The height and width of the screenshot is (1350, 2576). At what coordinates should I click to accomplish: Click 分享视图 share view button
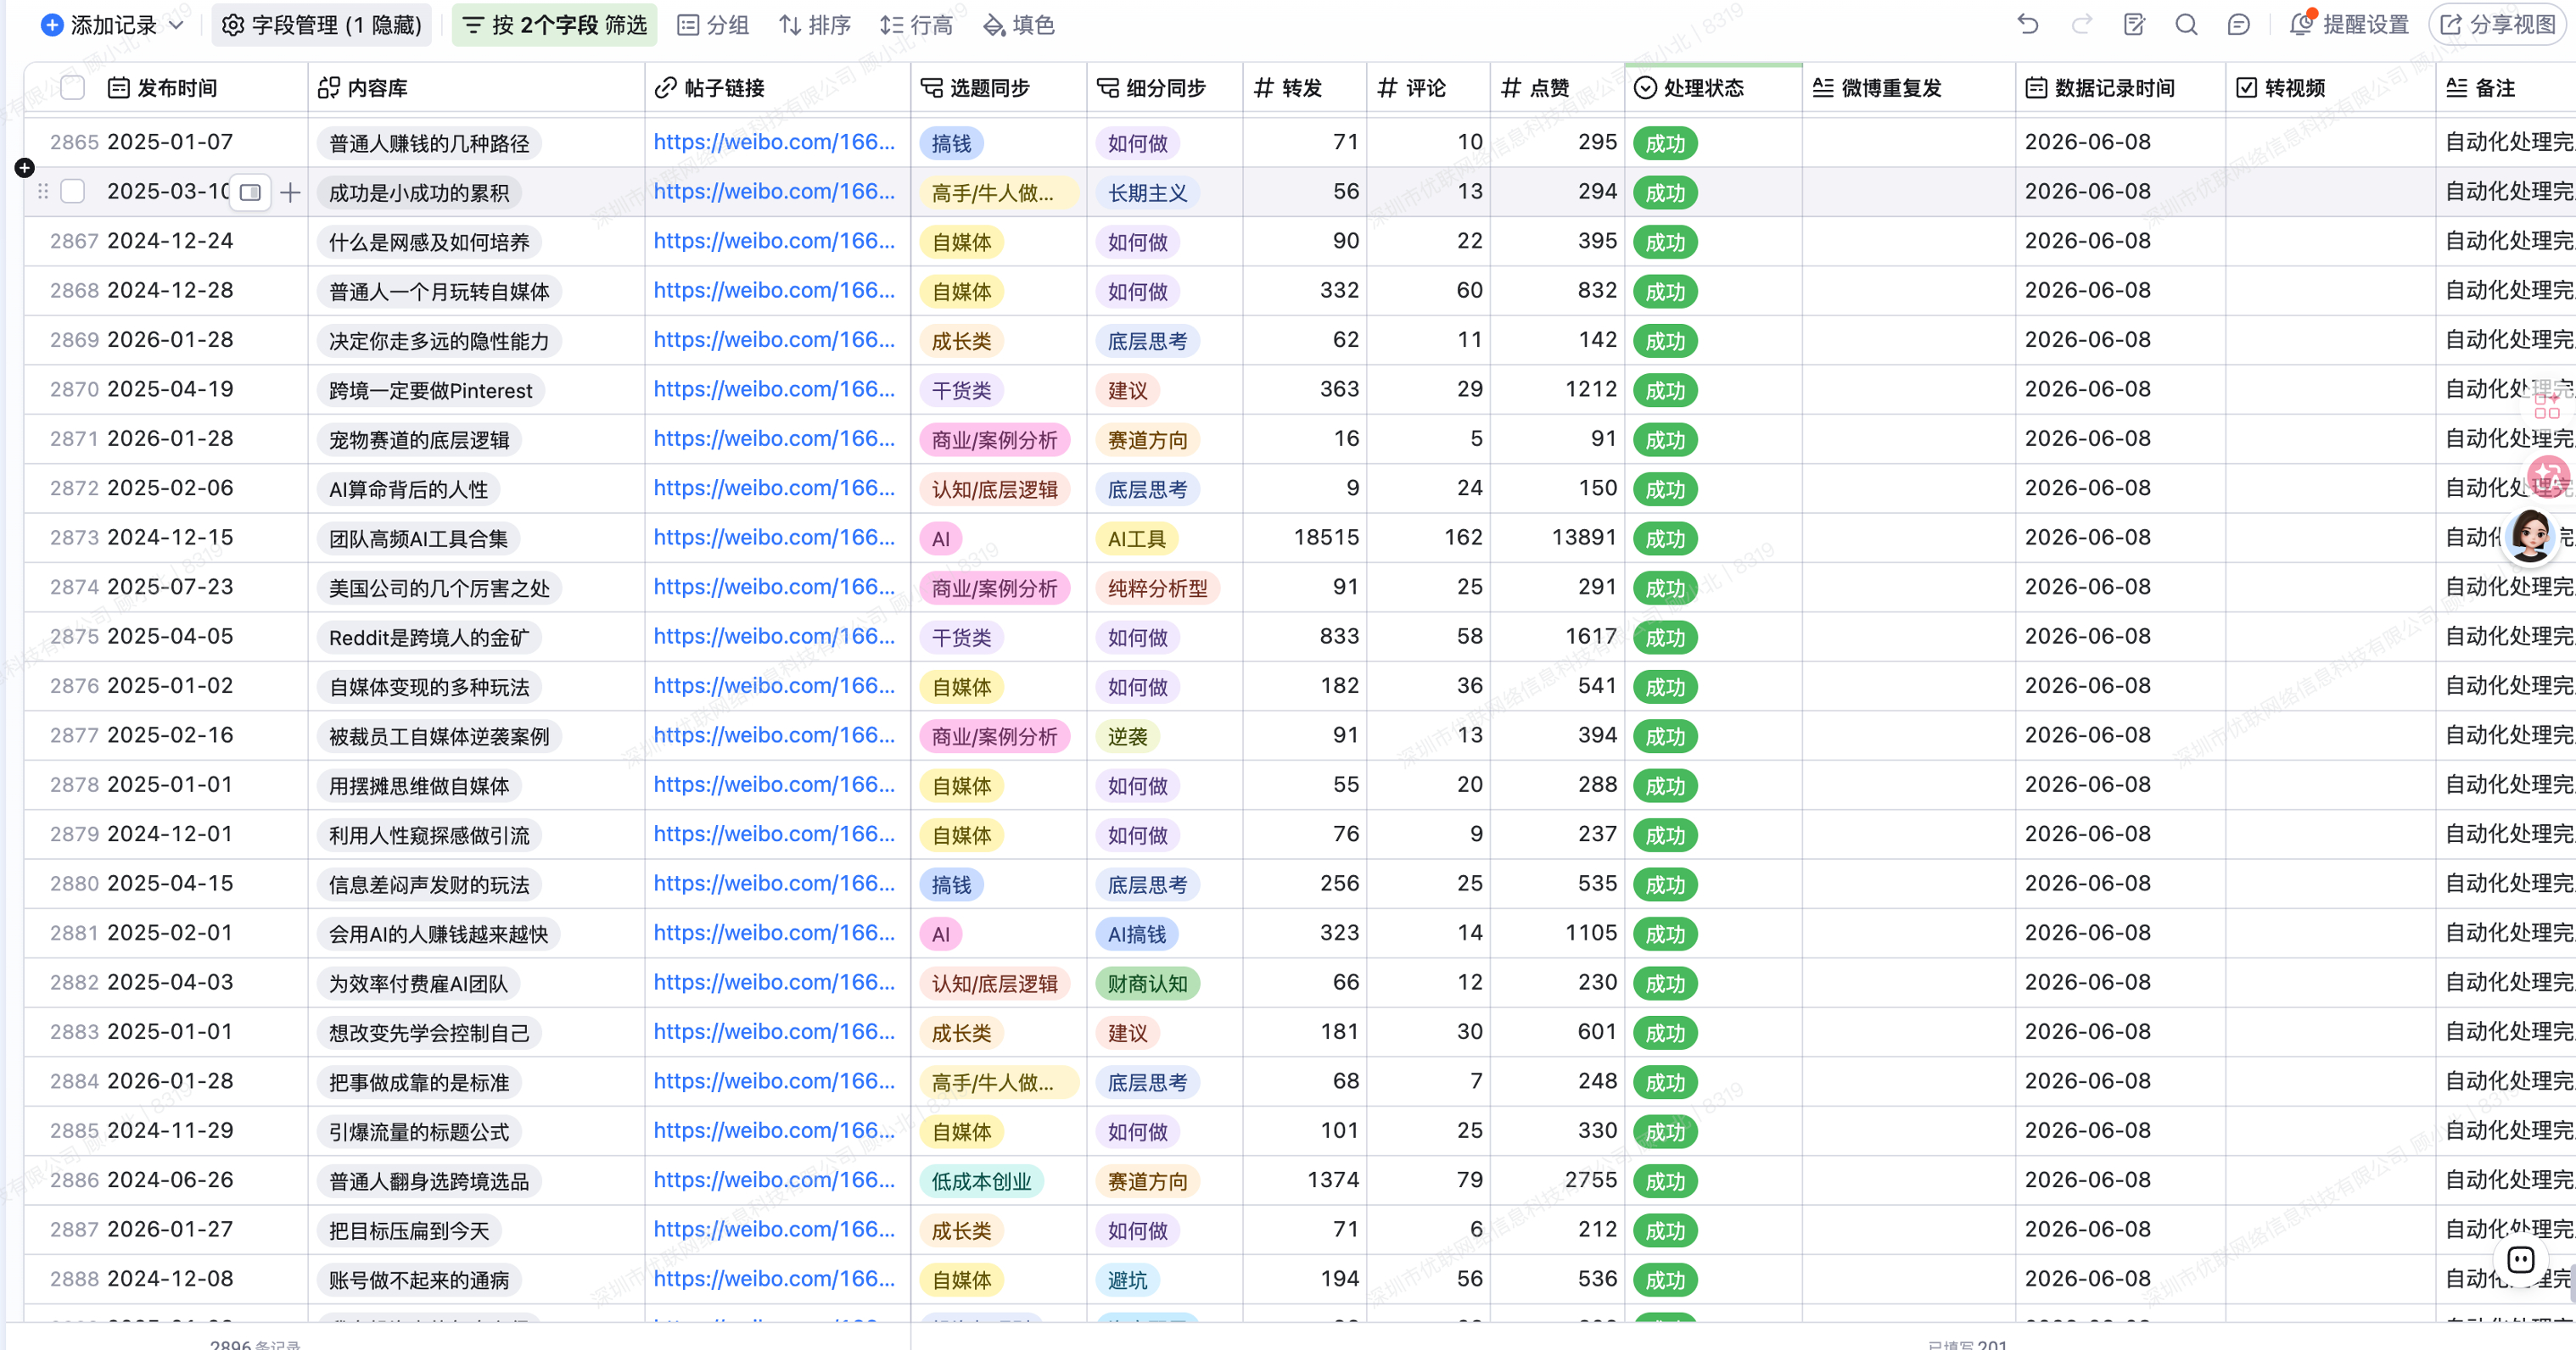click(x=2497, y=24)
